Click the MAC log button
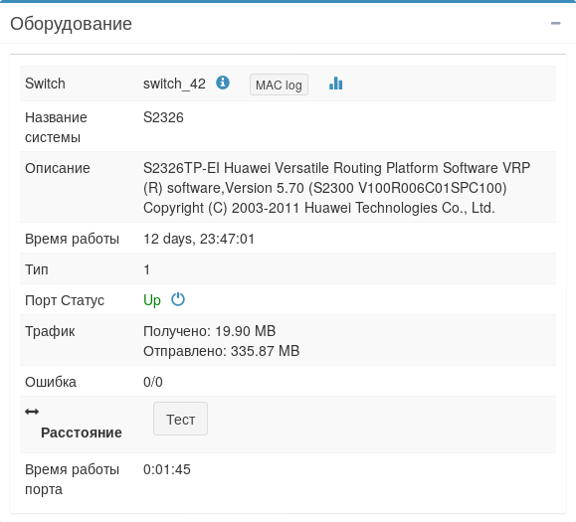The image size is (576, 522). 279,85
